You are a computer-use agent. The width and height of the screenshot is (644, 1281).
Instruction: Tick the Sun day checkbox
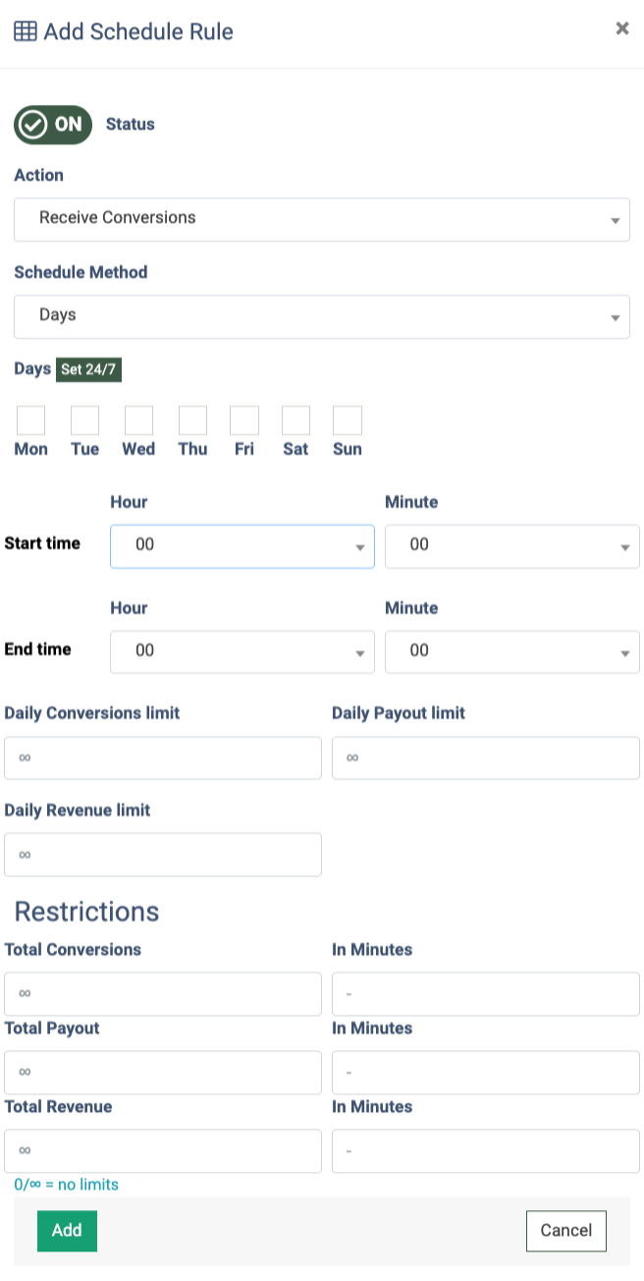[348, 420]
